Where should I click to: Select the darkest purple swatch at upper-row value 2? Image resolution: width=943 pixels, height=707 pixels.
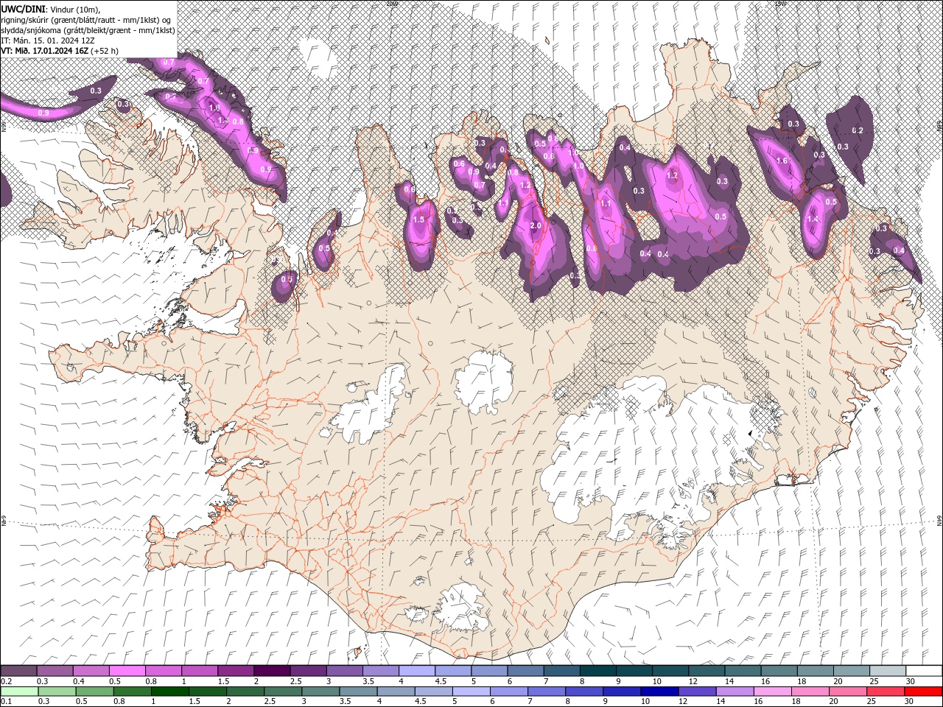(x=272, y=671)
